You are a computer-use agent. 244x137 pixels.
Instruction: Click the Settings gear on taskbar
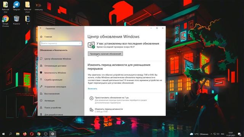point(53,134)
